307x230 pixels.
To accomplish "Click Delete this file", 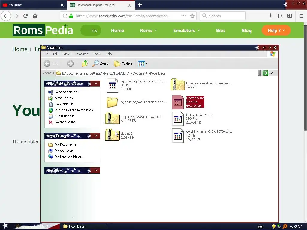I will click(x=65, y=122).
